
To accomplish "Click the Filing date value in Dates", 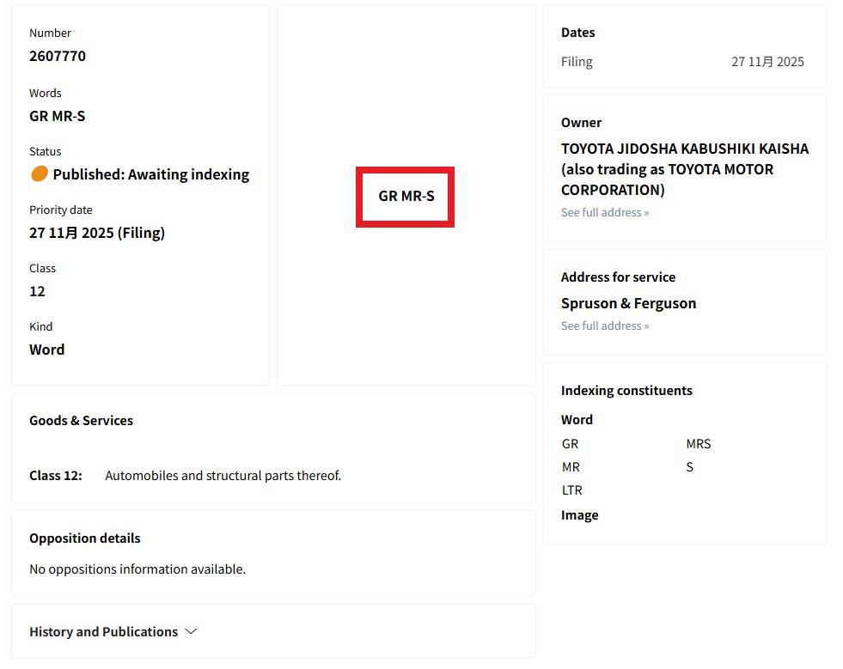I will (x=767, y=61).
